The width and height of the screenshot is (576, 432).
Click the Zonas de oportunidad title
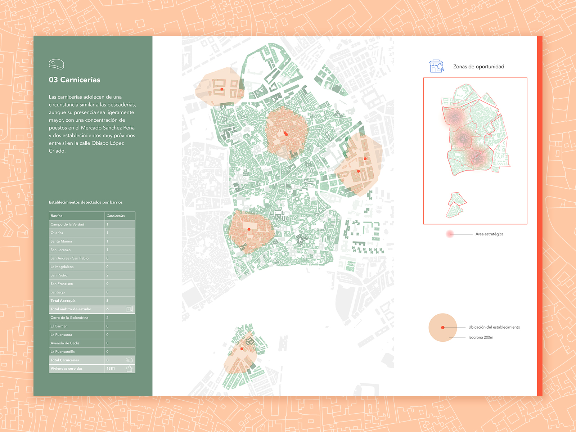click(478, 67)
